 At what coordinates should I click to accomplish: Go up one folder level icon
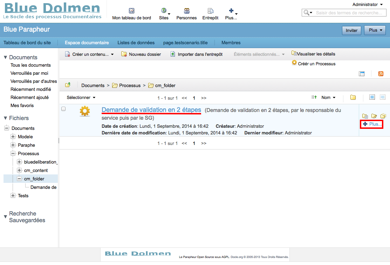pyautogui.click(x=68, y=85)
